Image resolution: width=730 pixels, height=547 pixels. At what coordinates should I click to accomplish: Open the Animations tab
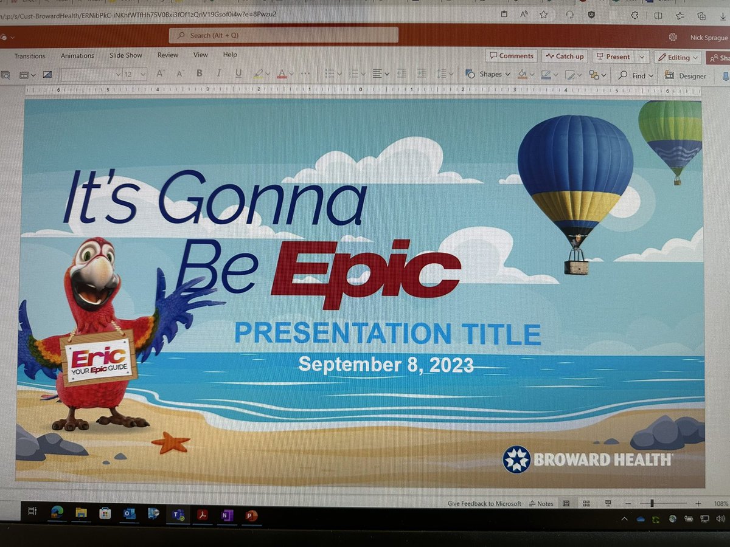(x=77, y=55)
